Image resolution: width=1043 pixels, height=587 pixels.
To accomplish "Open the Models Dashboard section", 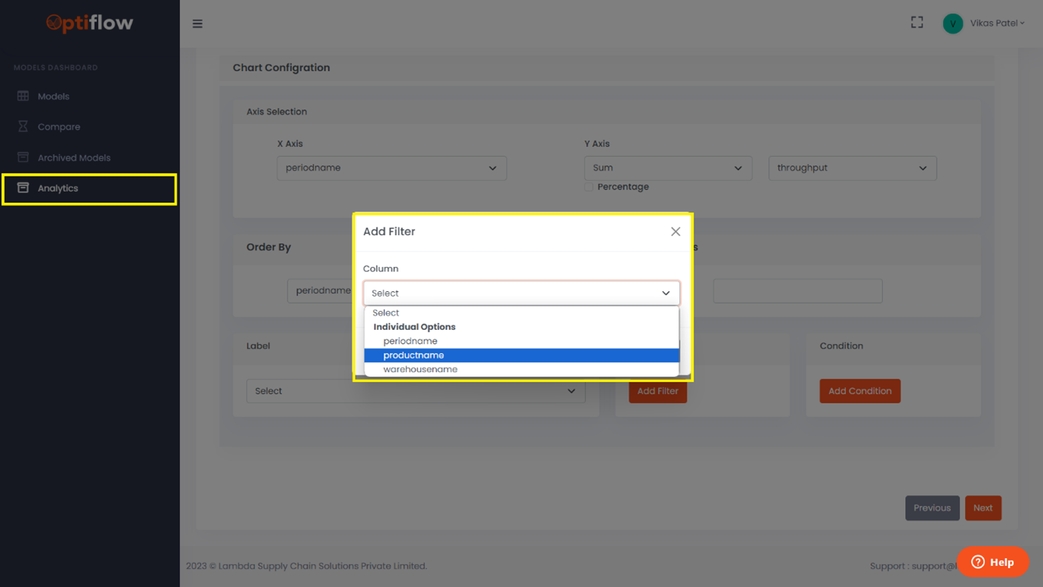I will click(x=56, y=67).
